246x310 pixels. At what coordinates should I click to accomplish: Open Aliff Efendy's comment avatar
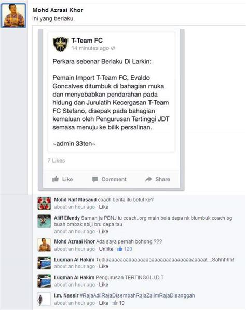click(x=44, y=221)
